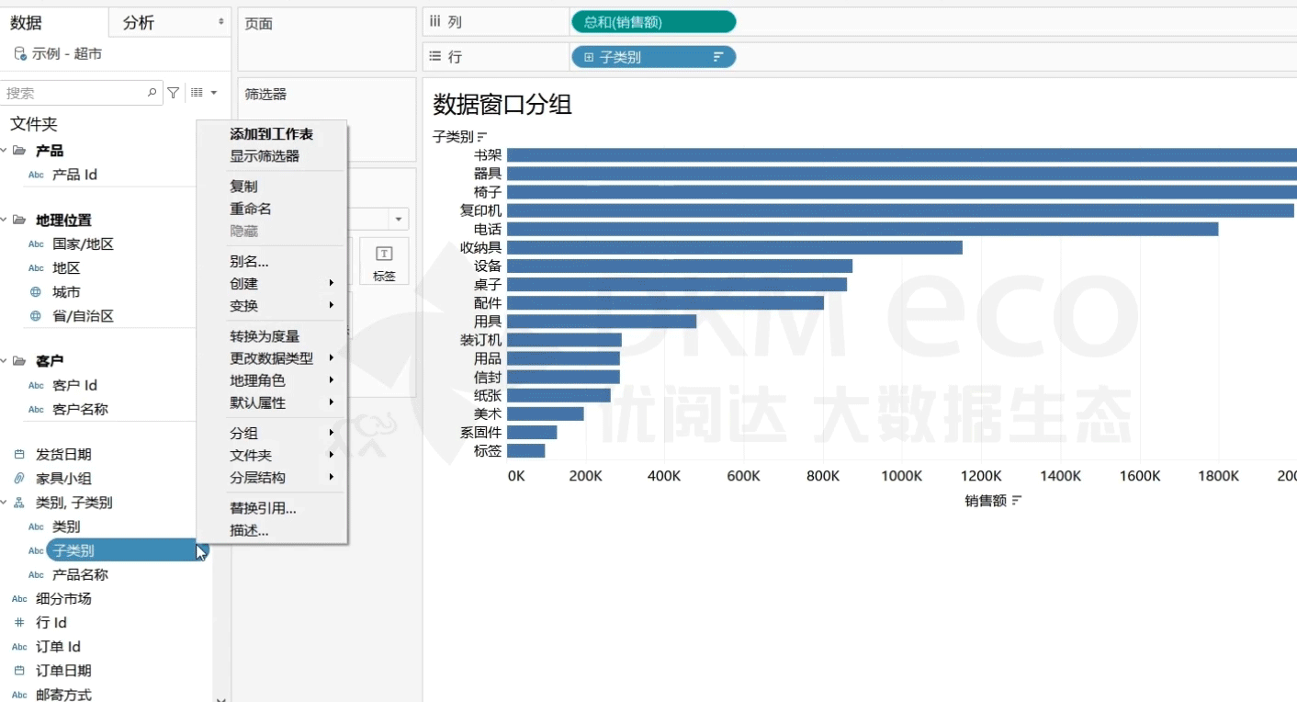The width and height of the screenshot is (1297, 702).
Task: Click the data source icon for 示例 - 超市
Action: click(19, 54)
